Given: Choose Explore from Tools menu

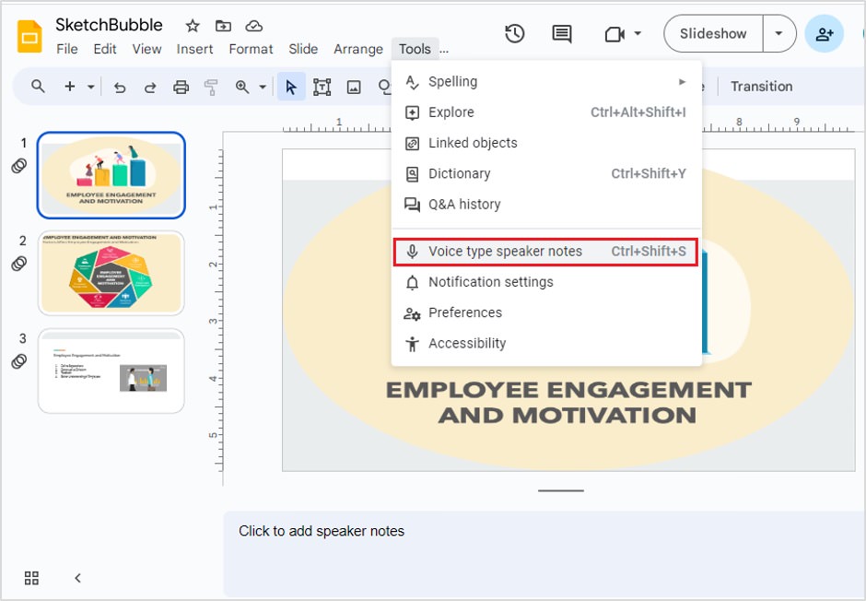Looking at the screenshot, I should tap(546, 112).
